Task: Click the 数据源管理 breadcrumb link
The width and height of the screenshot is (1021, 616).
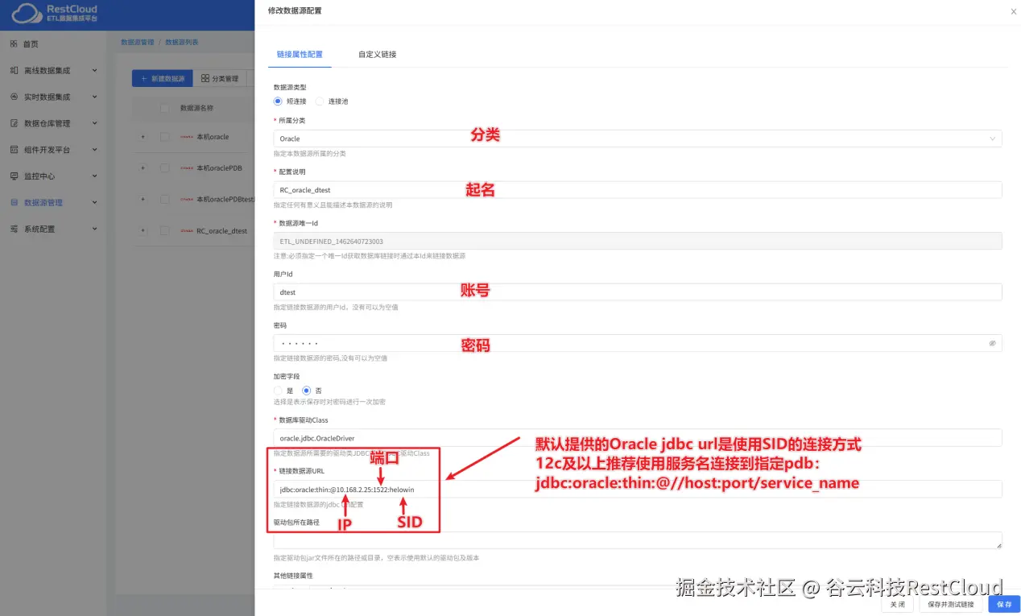Action: coord(137,42)
